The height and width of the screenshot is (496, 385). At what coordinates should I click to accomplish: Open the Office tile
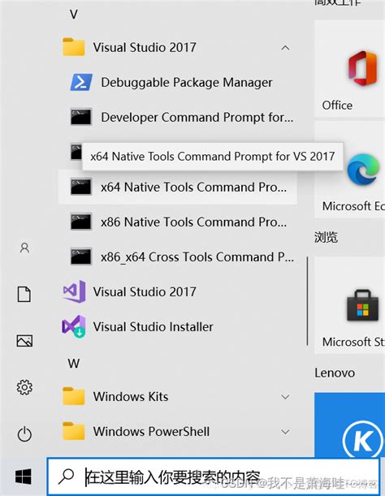349,69
